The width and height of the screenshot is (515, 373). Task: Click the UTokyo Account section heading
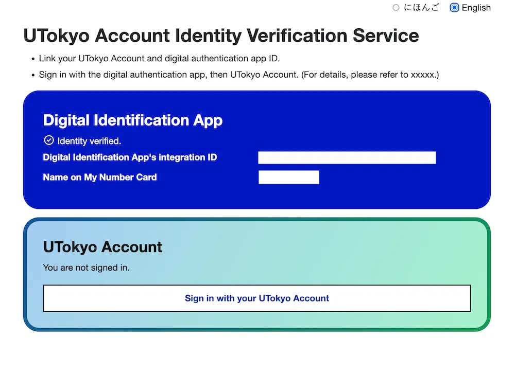click(x=103, y=247)
